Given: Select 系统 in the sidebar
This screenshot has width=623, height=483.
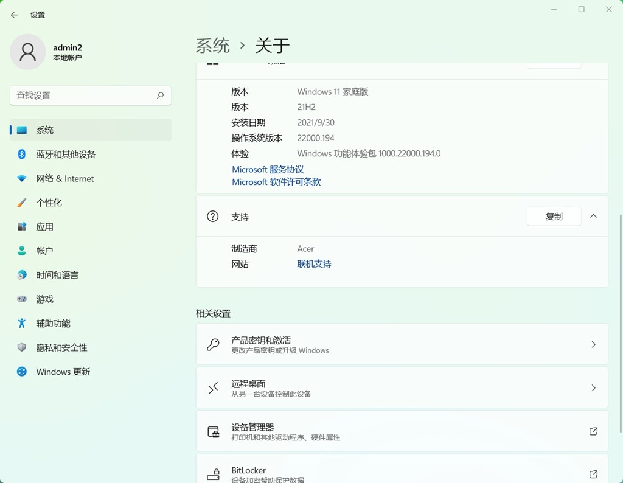Looking at the screenshot, I should [44, 130].
